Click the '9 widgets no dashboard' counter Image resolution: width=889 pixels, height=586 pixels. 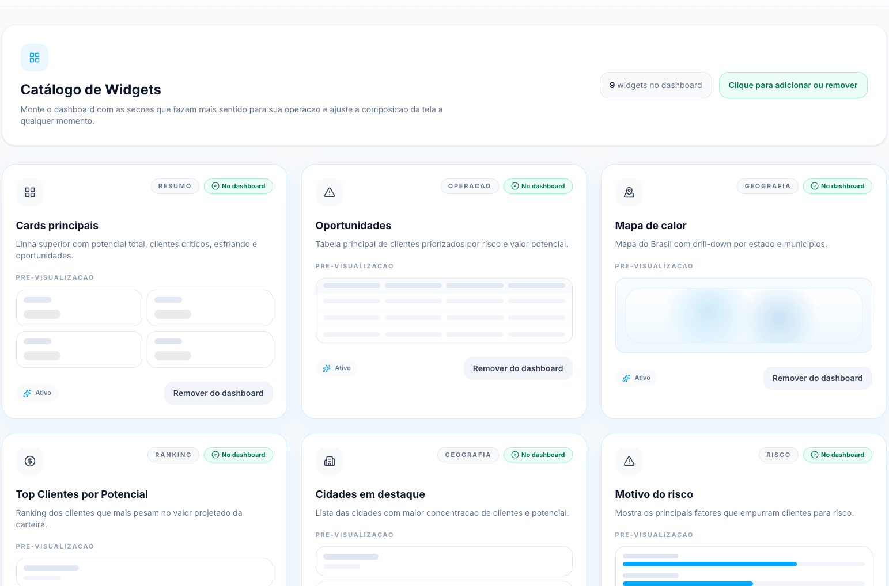[x=656, y=85]
